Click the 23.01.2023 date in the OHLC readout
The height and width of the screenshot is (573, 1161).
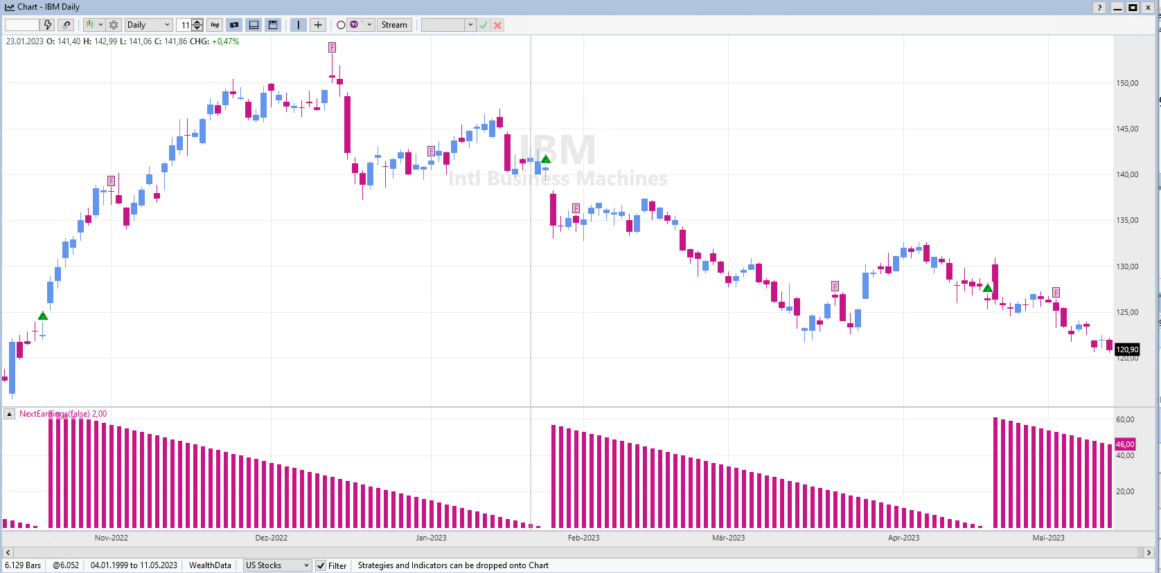tap(25, 42)
